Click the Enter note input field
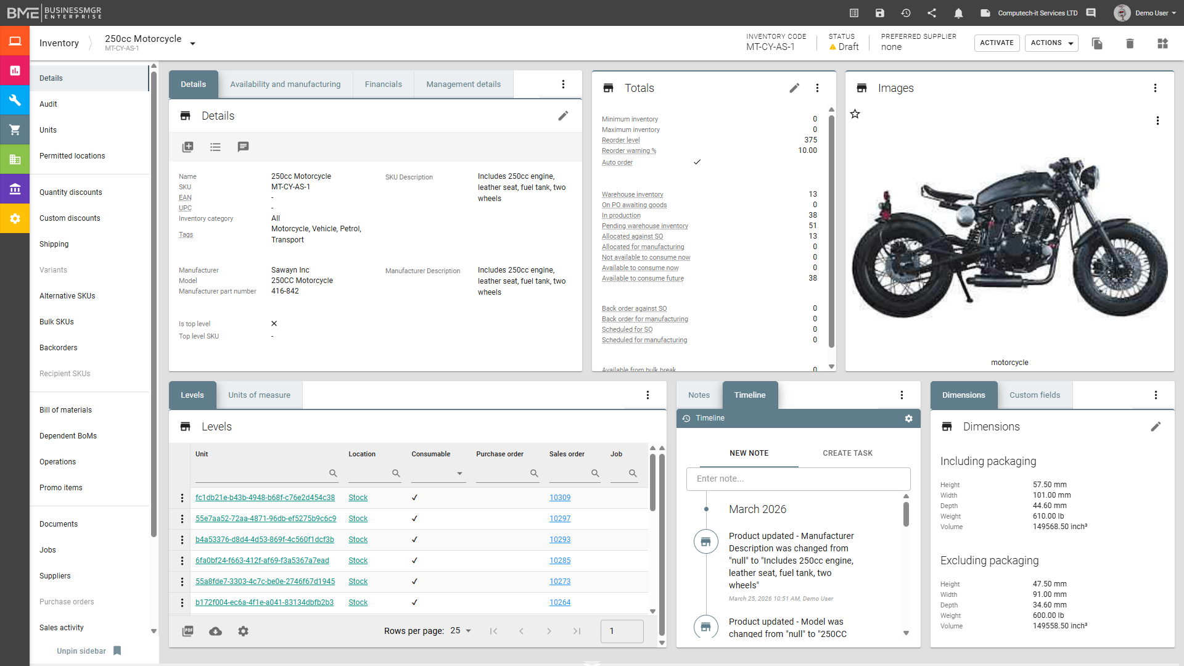The image size is (1184, 666). pos(798,479)
